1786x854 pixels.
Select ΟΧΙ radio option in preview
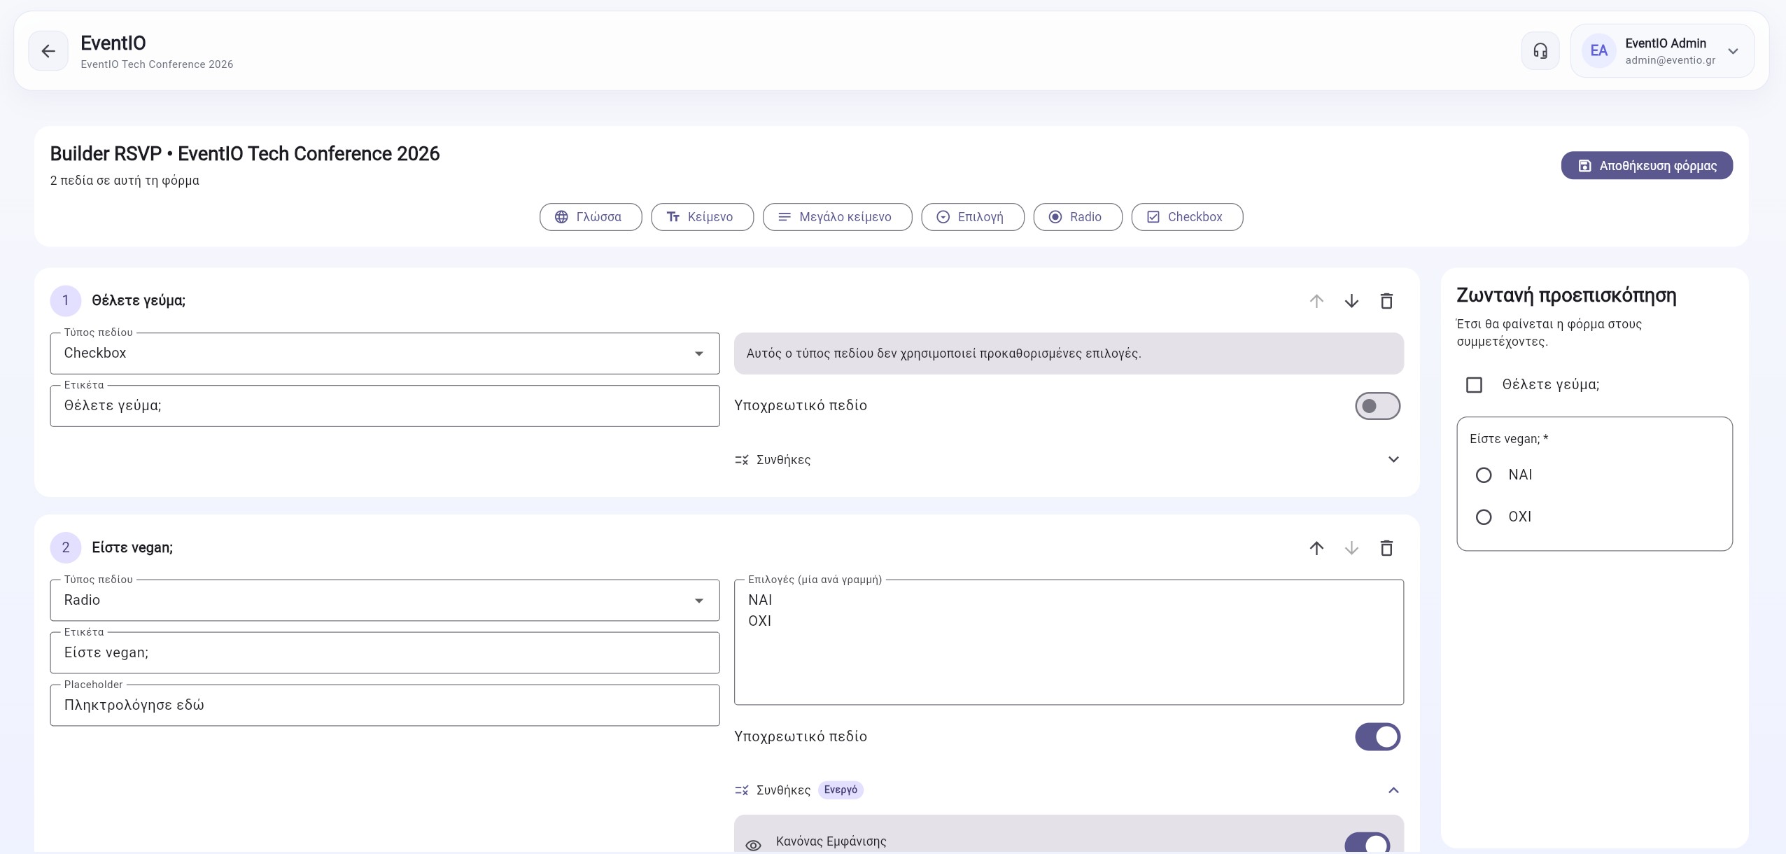tap(1484, 517)
